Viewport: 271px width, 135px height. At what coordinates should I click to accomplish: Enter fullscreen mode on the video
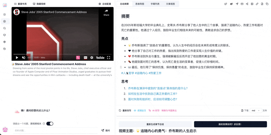click(108, 58)
